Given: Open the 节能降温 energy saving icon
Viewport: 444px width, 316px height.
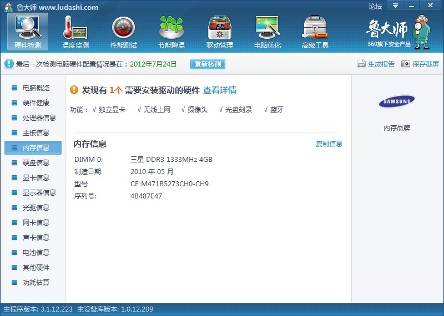Looking at the screenshot, I should [171, 28].
